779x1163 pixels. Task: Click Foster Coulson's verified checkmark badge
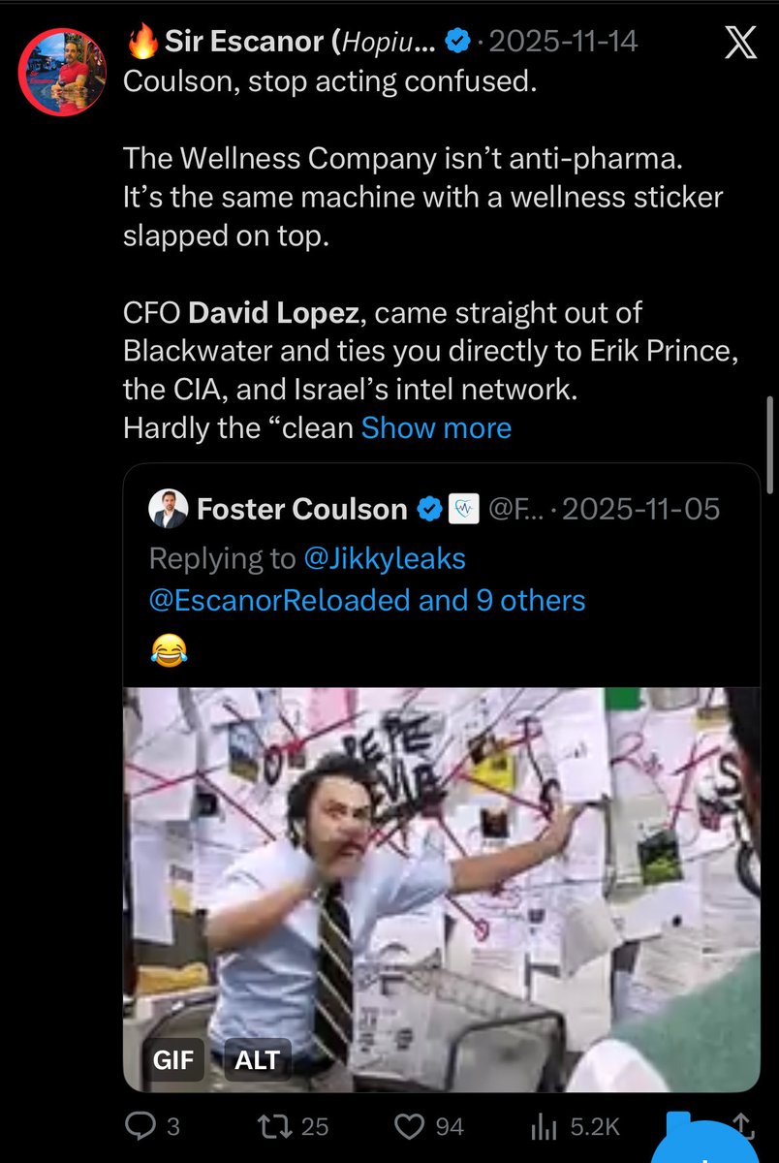(427, 510)
